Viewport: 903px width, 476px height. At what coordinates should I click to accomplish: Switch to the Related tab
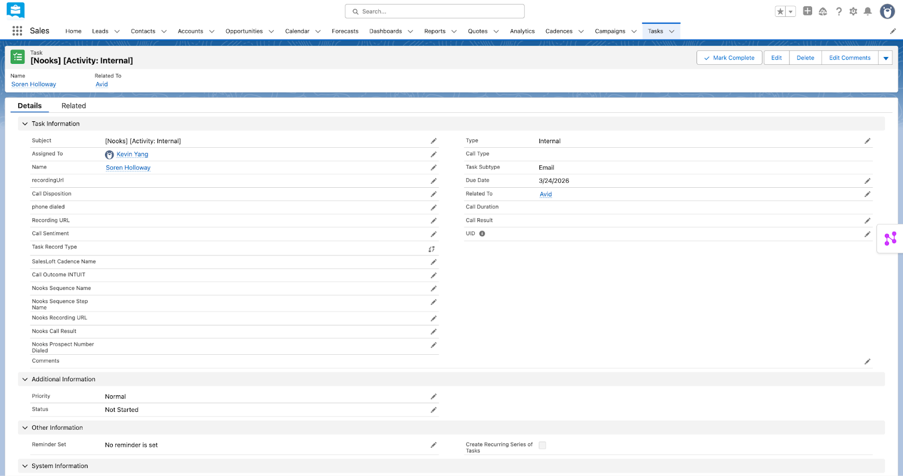(73, 105)
